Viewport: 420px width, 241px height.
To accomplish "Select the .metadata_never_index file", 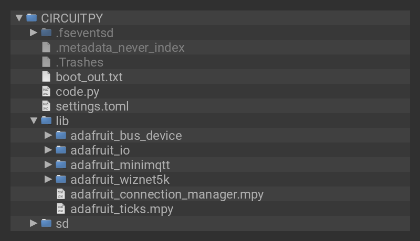I will (x=120, y=47).
